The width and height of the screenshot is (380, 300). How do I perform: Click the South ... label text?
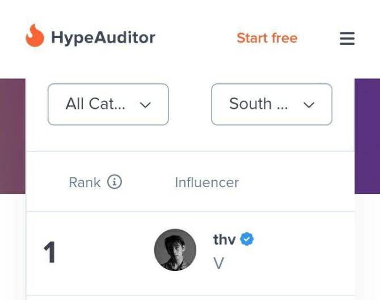(258, 104)
